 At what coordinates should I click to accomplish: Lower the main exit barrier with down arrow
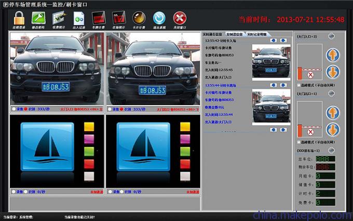333,129
